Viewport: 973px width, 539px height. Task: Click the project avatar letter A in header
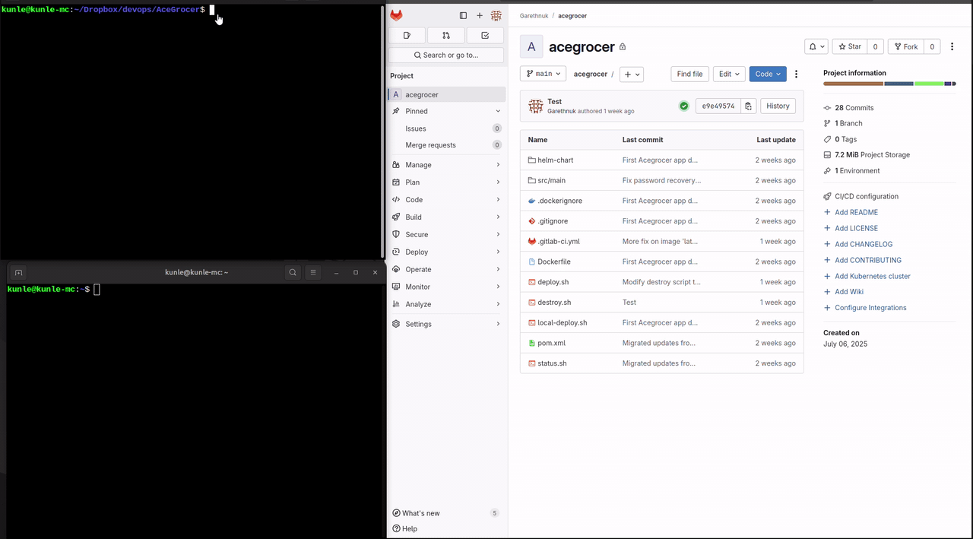point(531,46)
